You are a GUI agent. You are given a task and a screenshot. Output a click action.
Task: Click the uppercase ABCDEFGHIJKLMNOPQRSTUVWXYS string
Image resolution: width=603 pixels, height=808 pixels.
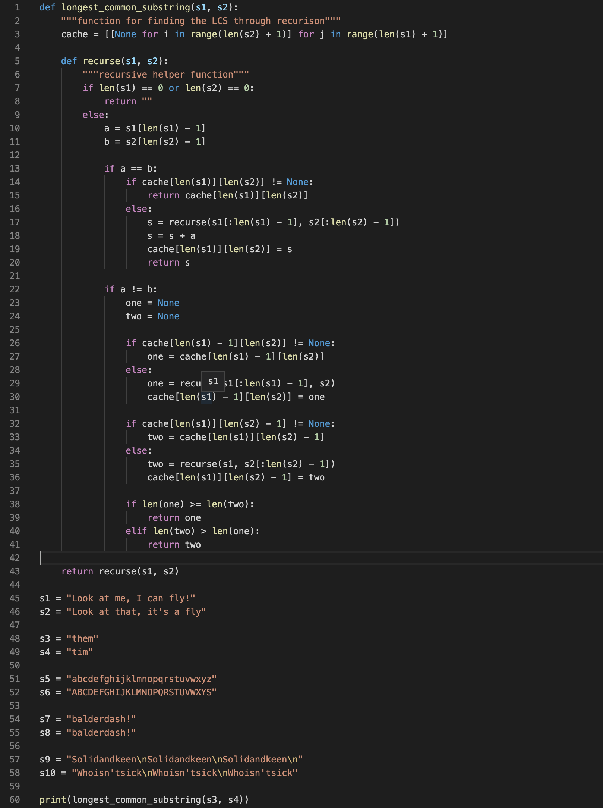click(x=142, y=692)
